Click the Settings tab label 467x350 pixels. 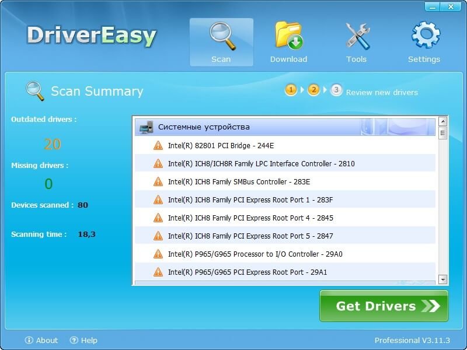424,60
